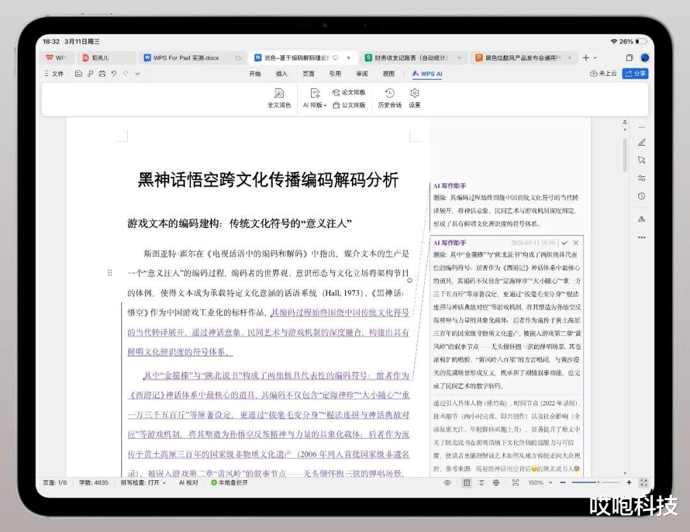
Task: Open the 拼写检查 spell check dropdown
Action: (144, 483)
